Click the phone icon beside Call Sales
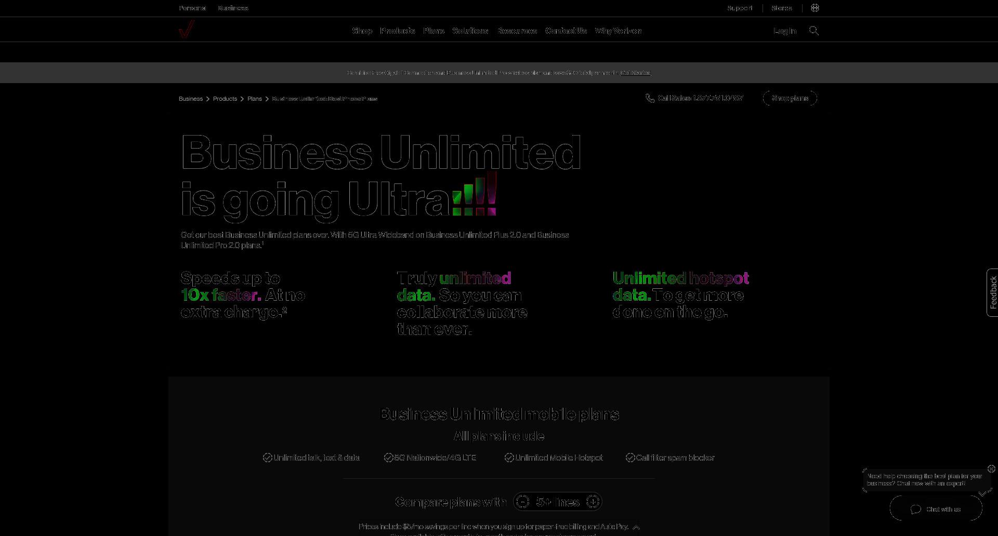Screen dimensions: 998x536 [650, 98]
